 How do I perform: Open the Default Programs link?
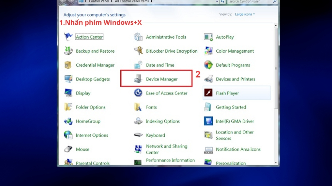coord(233,65)
